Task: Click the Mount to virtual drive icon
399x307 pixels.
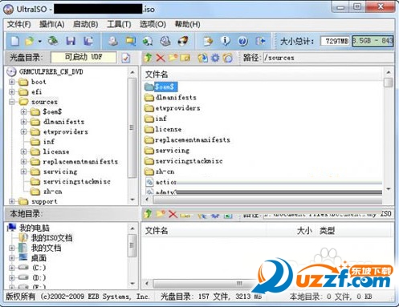Action: (148, 41)
